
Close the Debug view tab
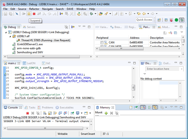[x=19, y=27]
